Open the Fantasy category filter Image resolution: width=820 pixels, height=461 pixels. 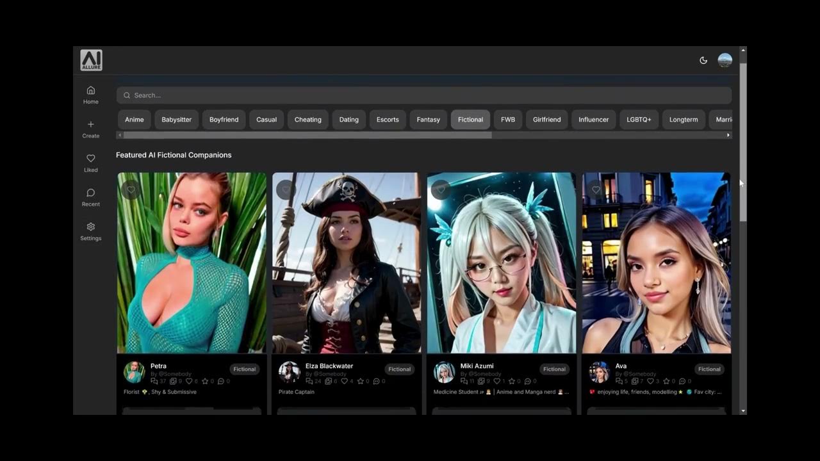tap(427, 119)
